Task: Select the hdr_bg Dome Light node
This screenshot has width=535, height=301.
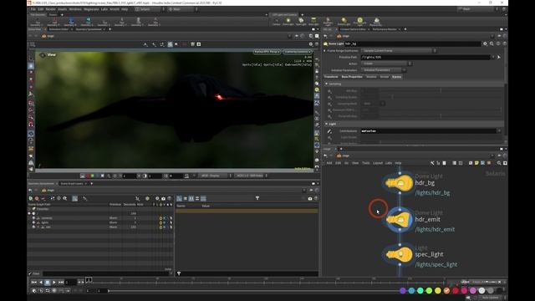Action: click(x=400, y=183)
